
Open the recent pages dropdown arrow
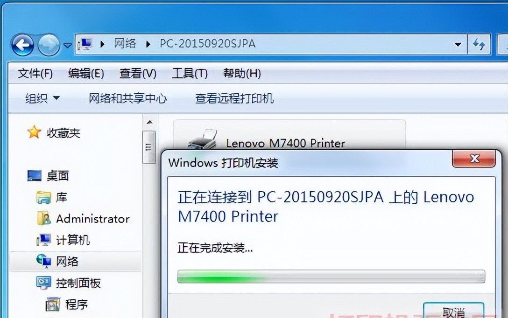[67, 45]
